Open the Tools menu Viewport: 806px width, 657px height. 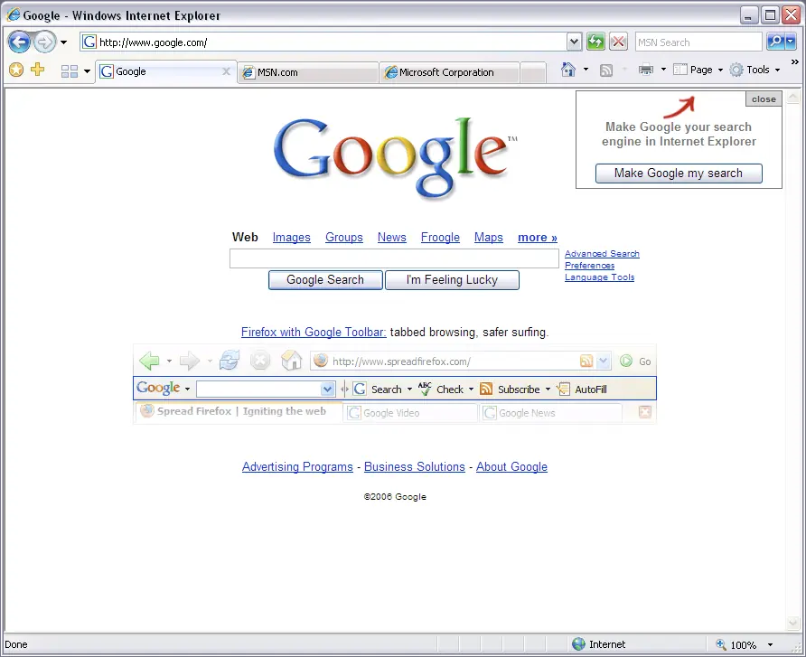[754, 70]
